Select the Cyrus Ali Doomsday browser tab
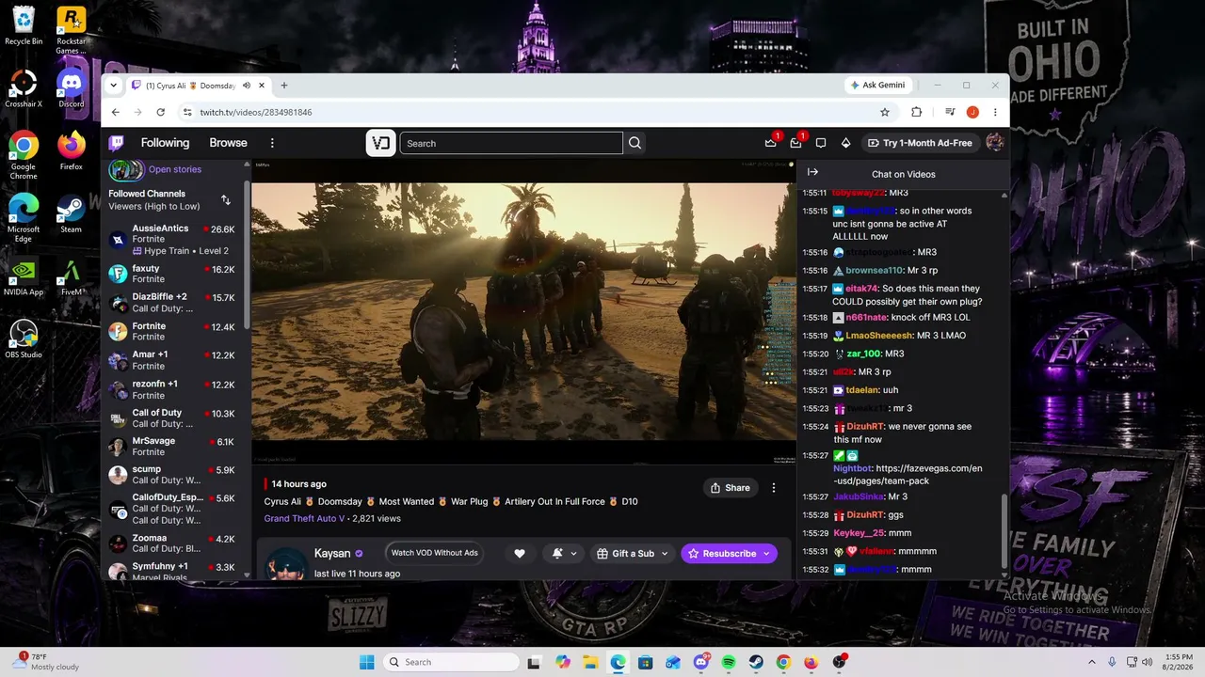 [x=197, y=86]
